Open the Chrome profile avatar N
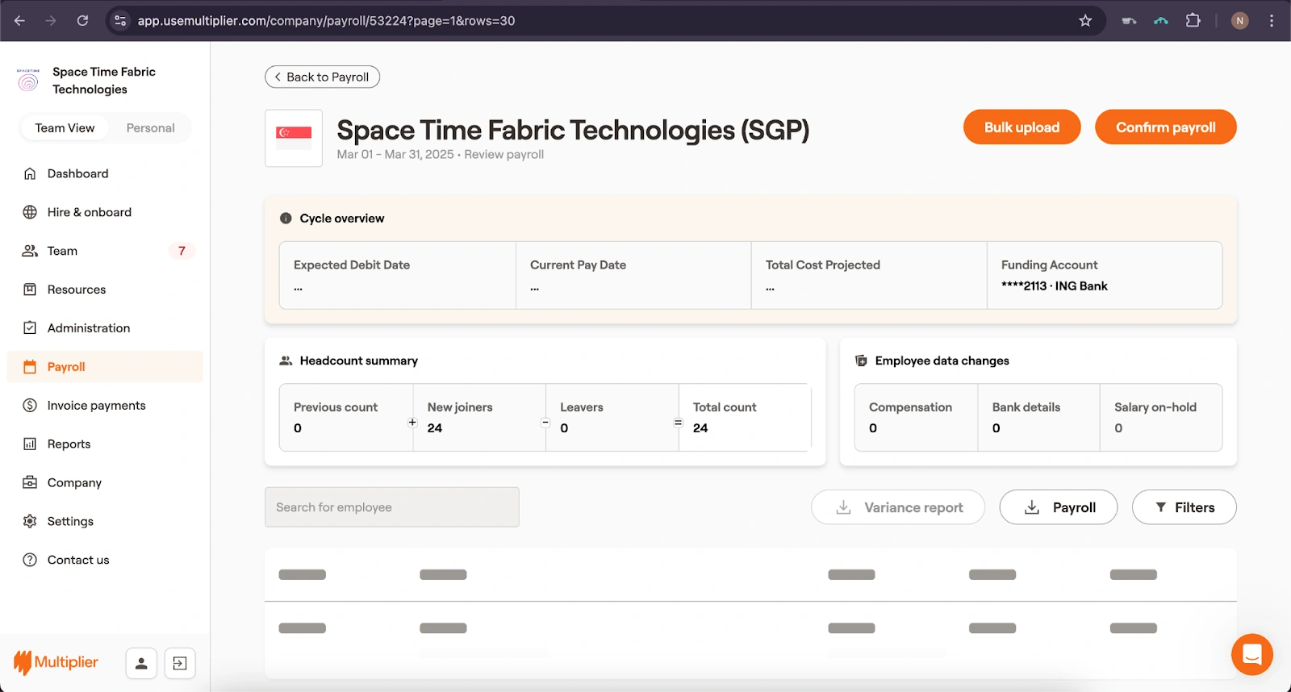 coord(1239,21)
